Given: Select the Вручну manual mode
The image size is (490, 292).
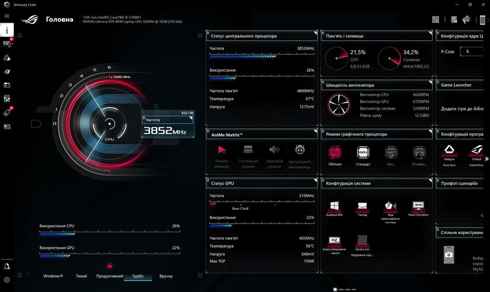Looking at the screenshot, I should [x=166, y=276].
